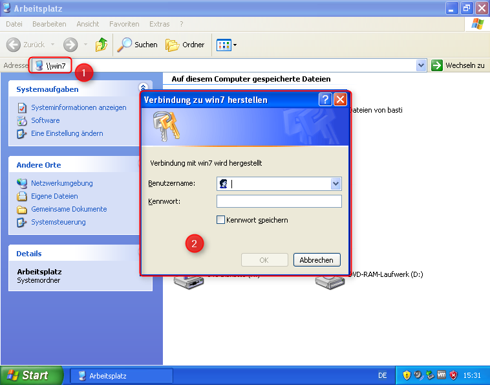Screen dimensions: 490x385
Task: Click the yellow security shield tray icon
Action: click(406, 375)
